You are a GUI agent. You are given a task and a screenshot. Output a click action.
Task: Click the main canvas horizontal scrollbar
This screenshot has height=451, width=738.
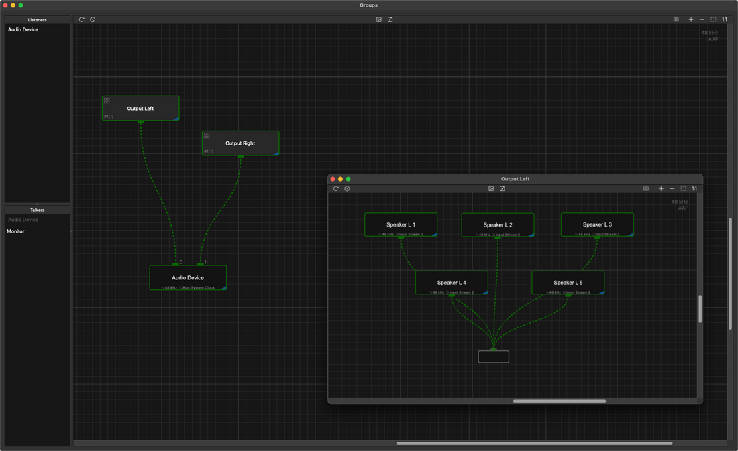(x=534, y=443)
